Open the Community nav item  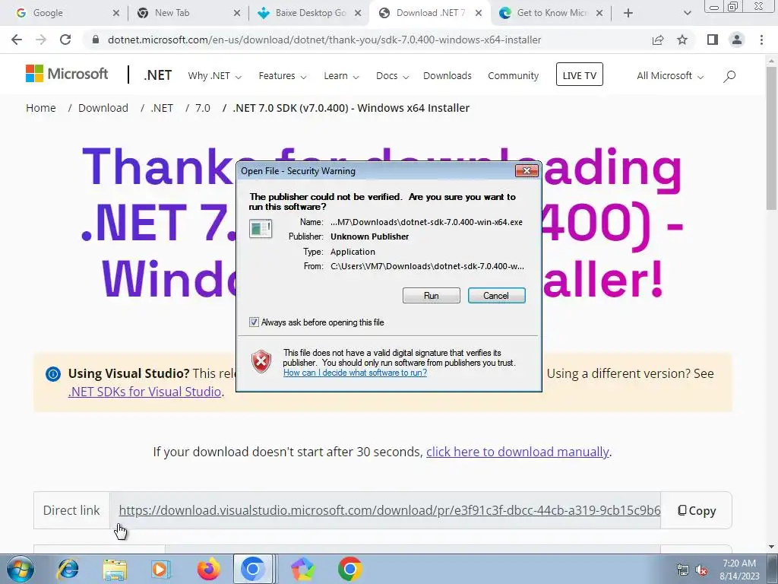tap(513, 76)
